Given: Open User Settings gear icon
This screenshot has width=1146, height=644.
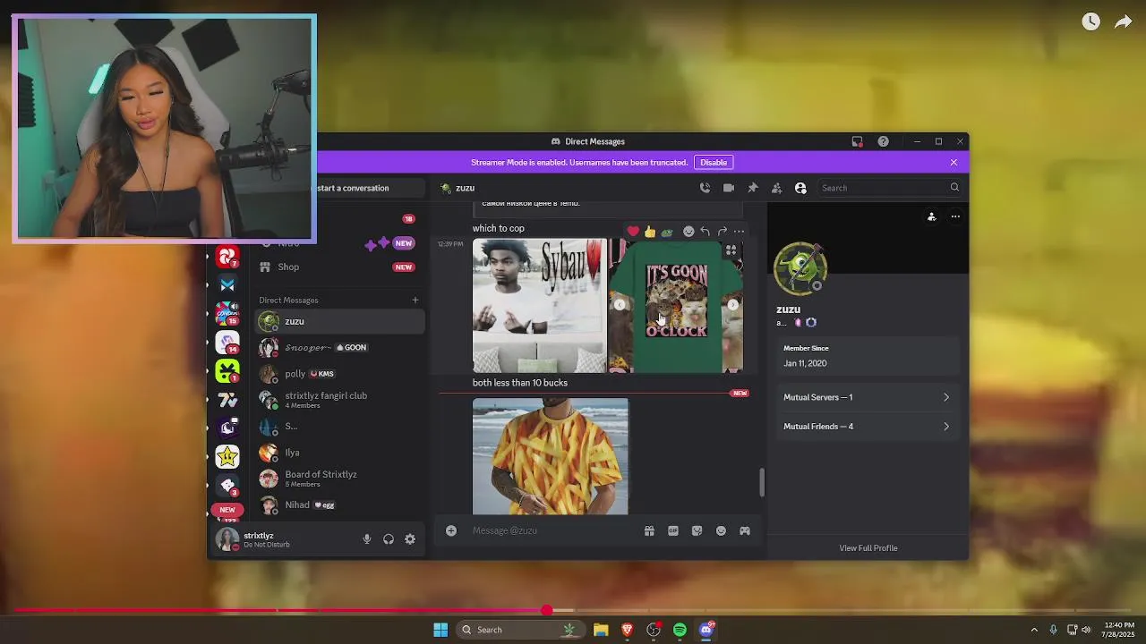Looking at the screenshot, I should (x=410, y=539).
